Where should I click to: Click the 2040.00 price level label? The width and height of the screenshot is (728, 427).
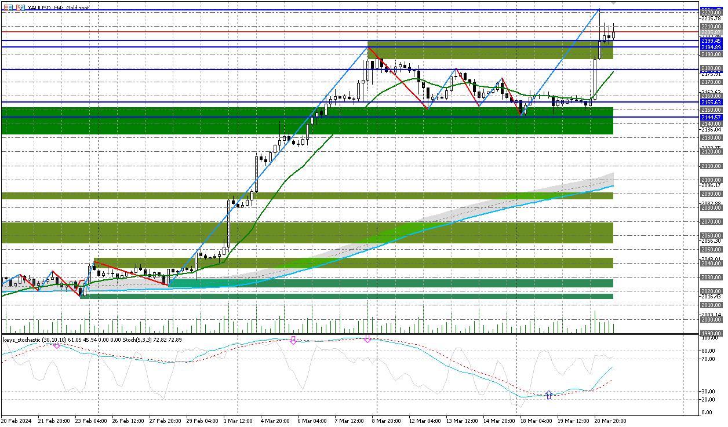[x=711, y=264]
